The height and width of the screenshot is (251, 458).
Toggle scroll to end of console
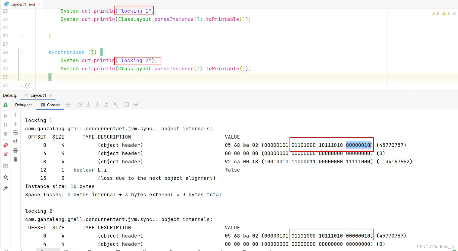[15, 141]
